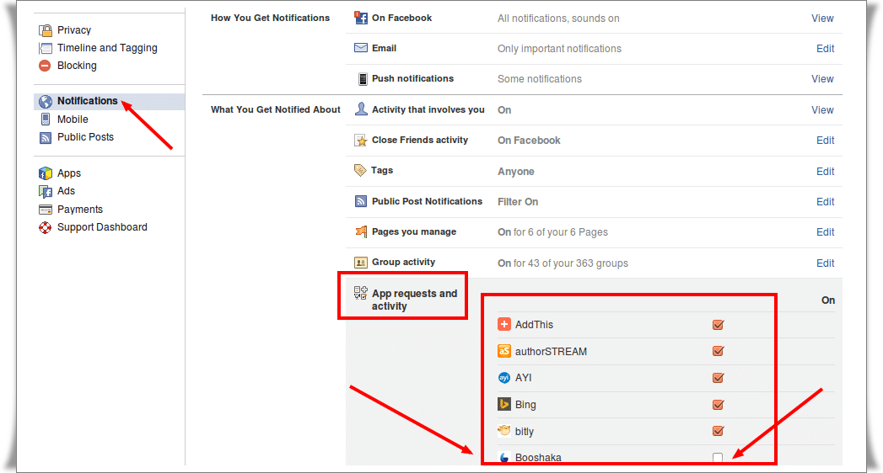Image resolution: width=883 pixels, height=473 pixels.
Task: Click the 'Only important notifications' text
Action: click(x=559, y=49)
